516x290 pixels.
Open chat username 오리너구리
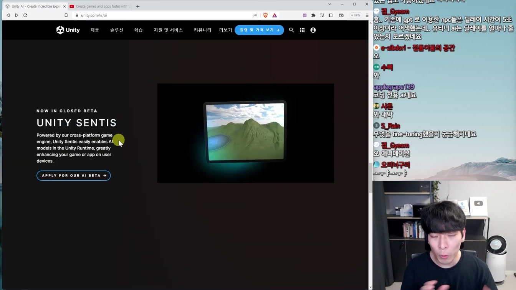click(x=395, y=165)
